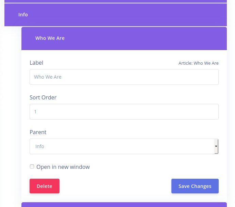Click the "Article: Who We Are" text
Image resolution: width=235 pixels, height=207 pixels.
(199, 63)
